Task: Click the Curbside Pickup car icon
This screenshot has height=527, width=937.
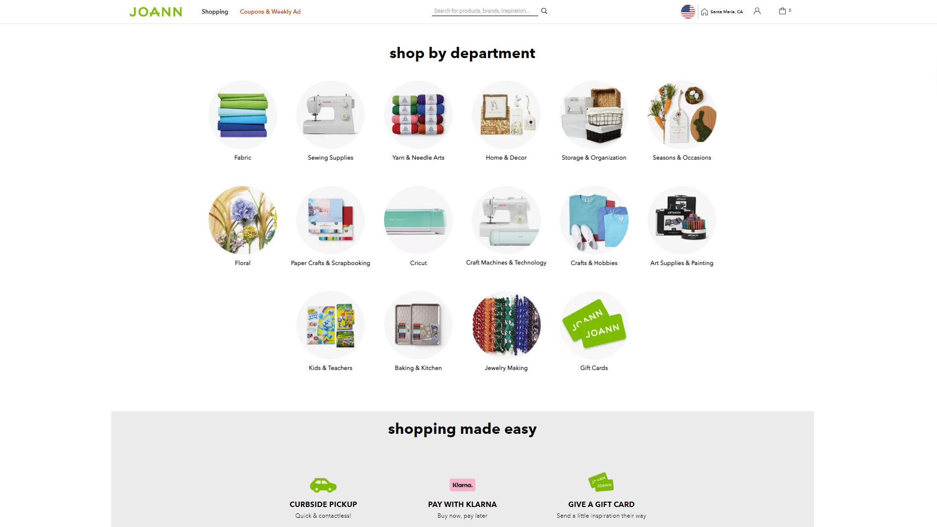Action: pos(323,485)
